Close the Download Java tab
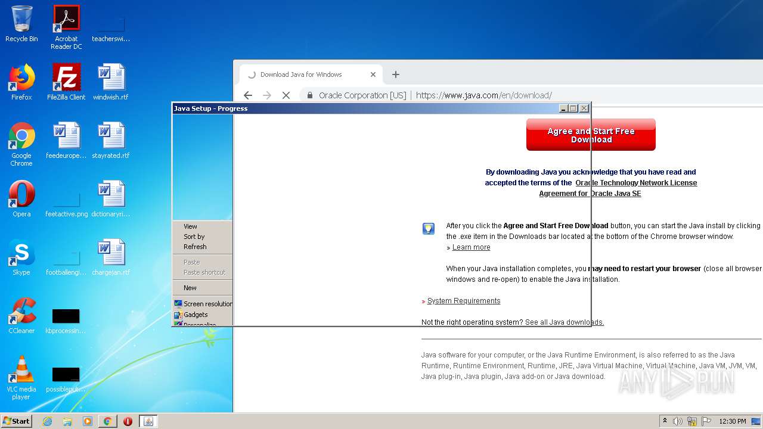 (x=373, y=74)
